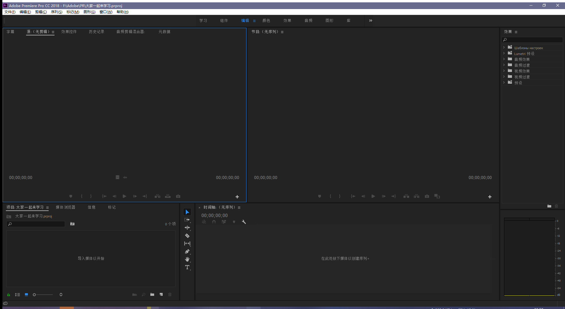The width and height of the screenshot is (565, 309).
Task: Click Lift button in Program monitor
Action: coord(406,196)
